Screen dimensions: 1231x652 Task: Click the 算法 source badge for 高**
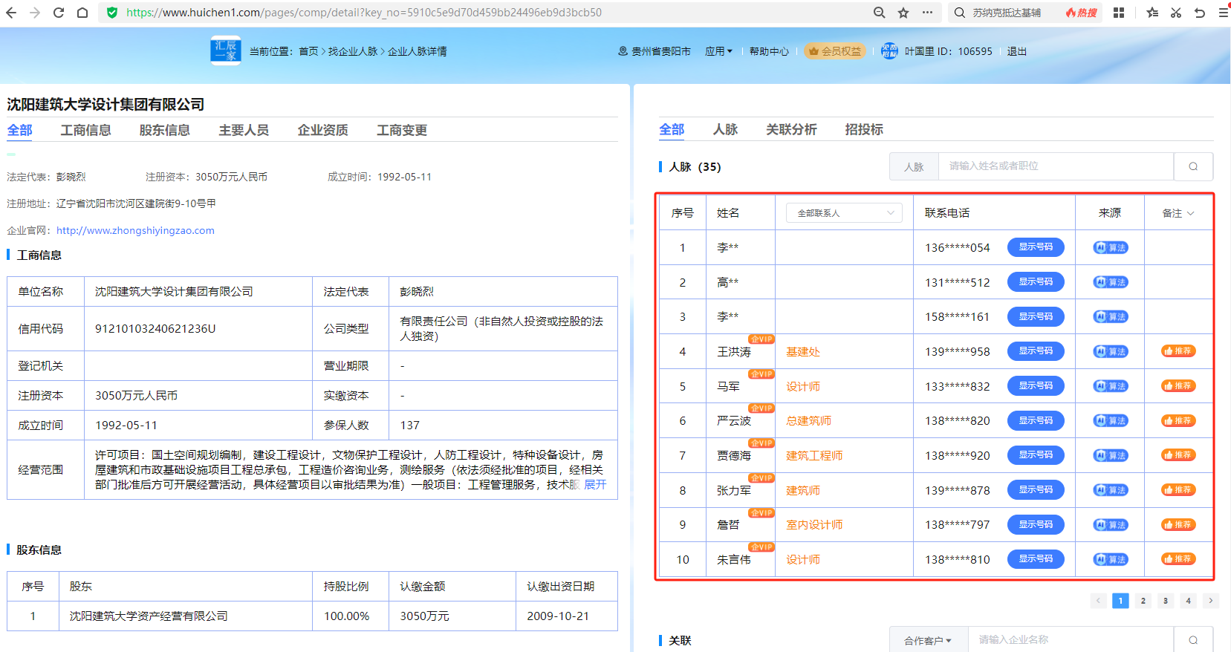coord(1111,282)
